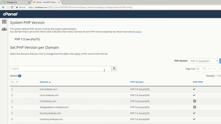Switch to the cPanel MultiPHP Manager tab
This screenshot has width=221, height=124.
tap(46, 2)
